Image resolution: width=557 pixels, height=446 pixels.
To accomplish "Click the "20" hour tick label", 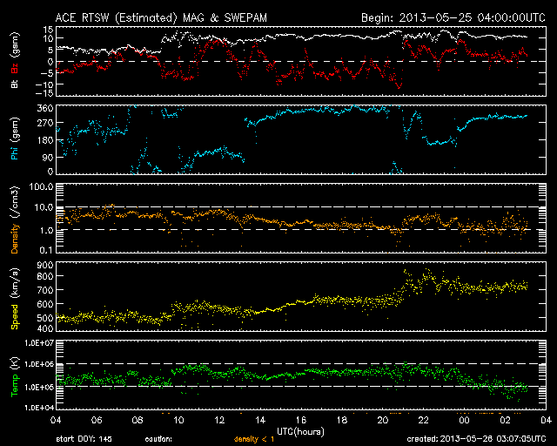I will point(383,420).
